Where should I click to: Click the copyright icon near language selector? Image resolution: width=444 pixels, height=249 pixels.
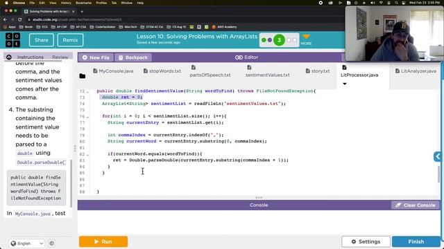[51, 243]
